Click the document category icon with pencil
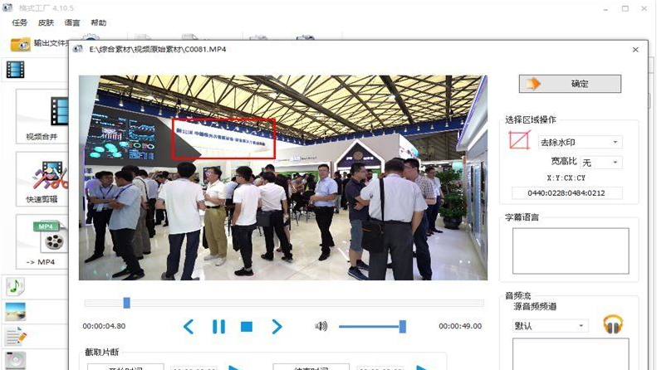 [15, 336]
